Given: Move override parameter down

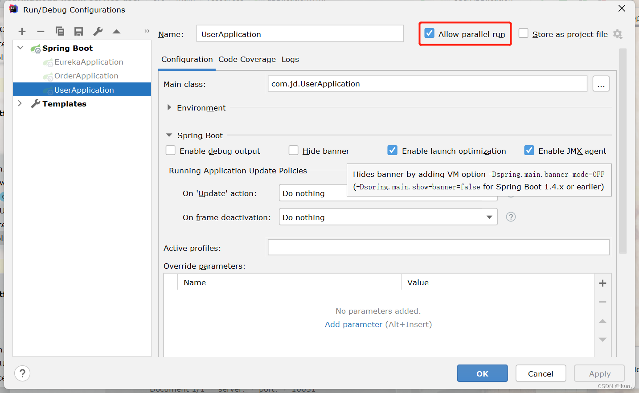Looking at the screenshot, I should (602, 340).
